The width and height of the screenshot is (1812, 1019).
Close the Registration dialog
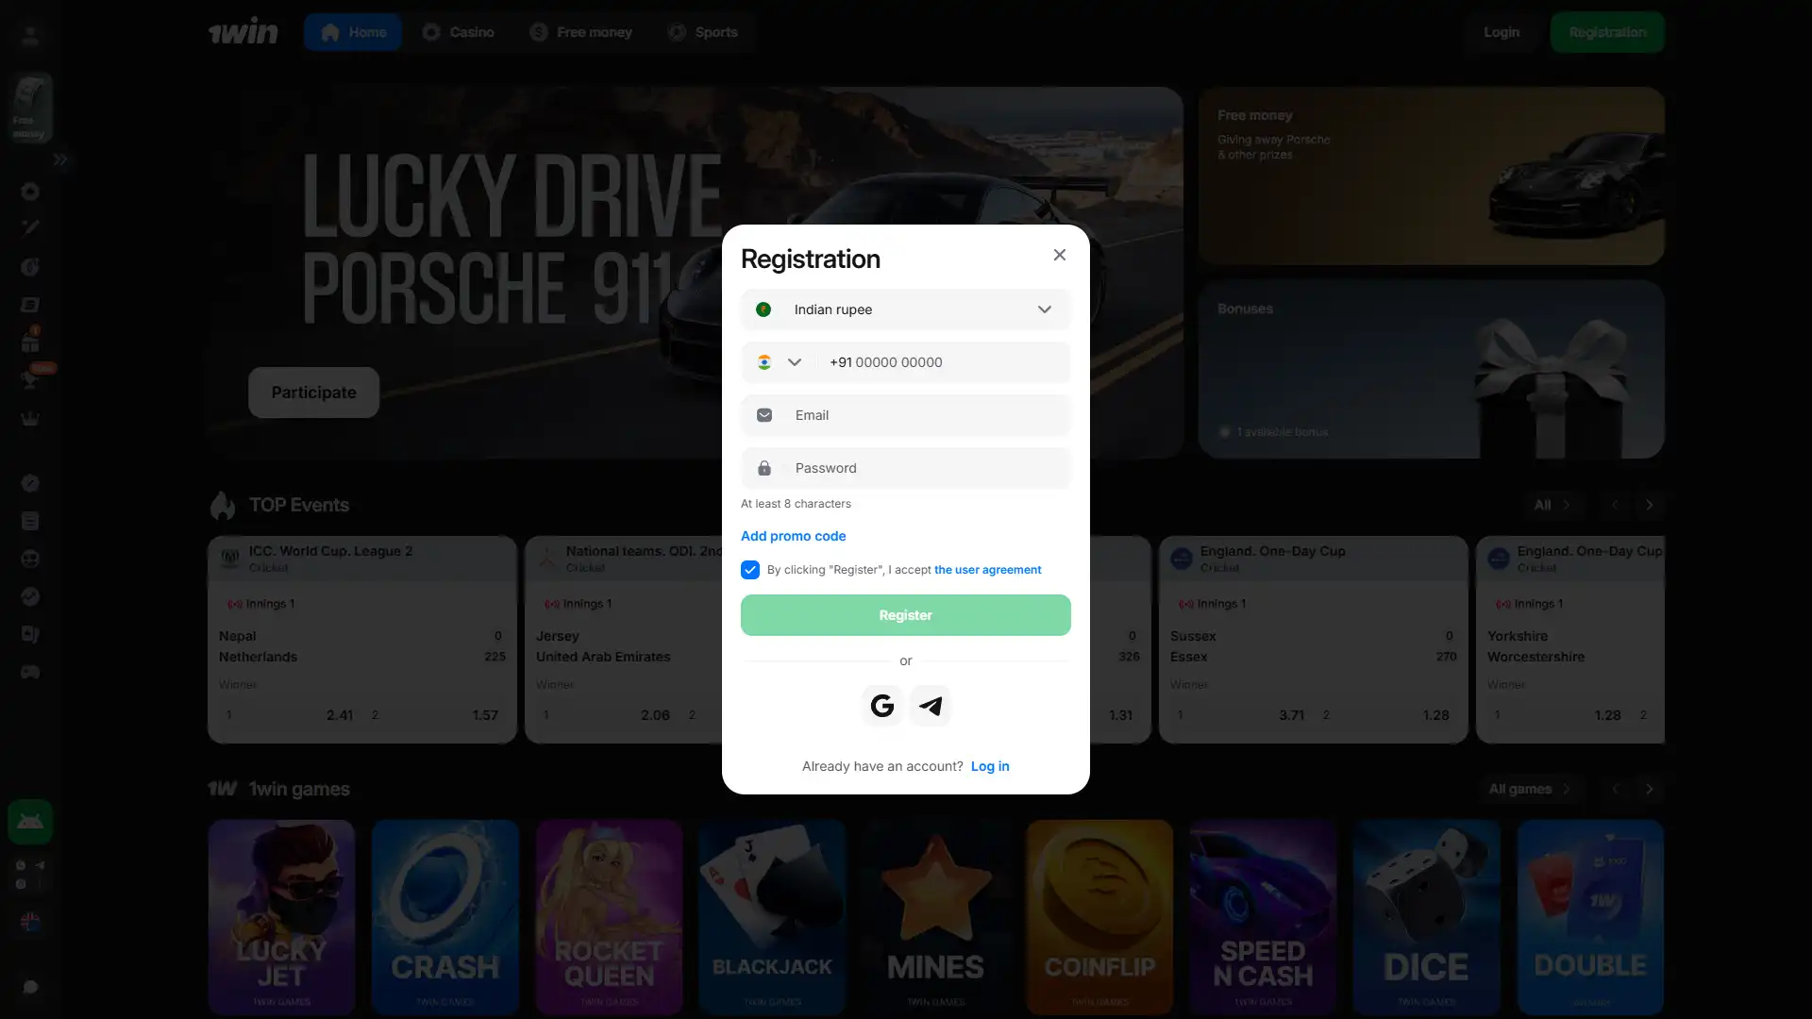click(x=1060, y=255)
